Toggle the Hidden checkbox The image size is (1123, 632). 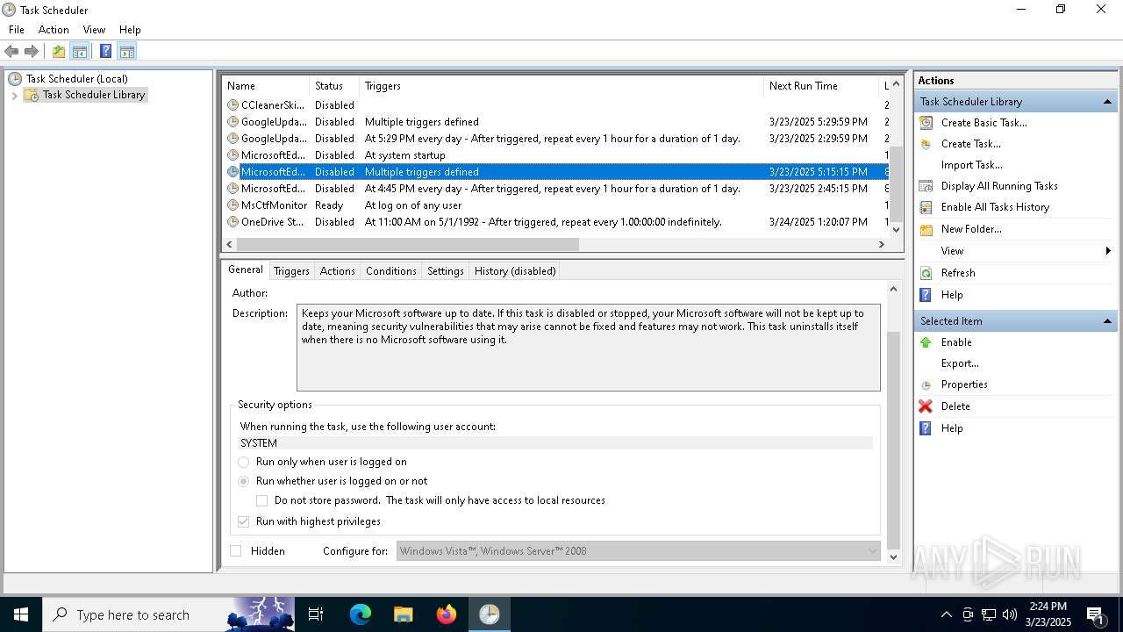(235, 551)
